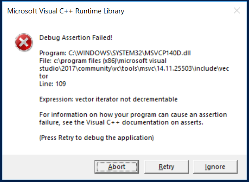Select the Debug Assertion Failed! heading
The width and height of the screenshot is (249, 182).
point(76,38)
